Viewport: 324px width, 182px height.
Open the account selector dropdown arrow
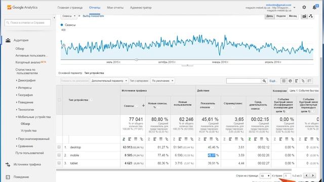tap(294, 8)
